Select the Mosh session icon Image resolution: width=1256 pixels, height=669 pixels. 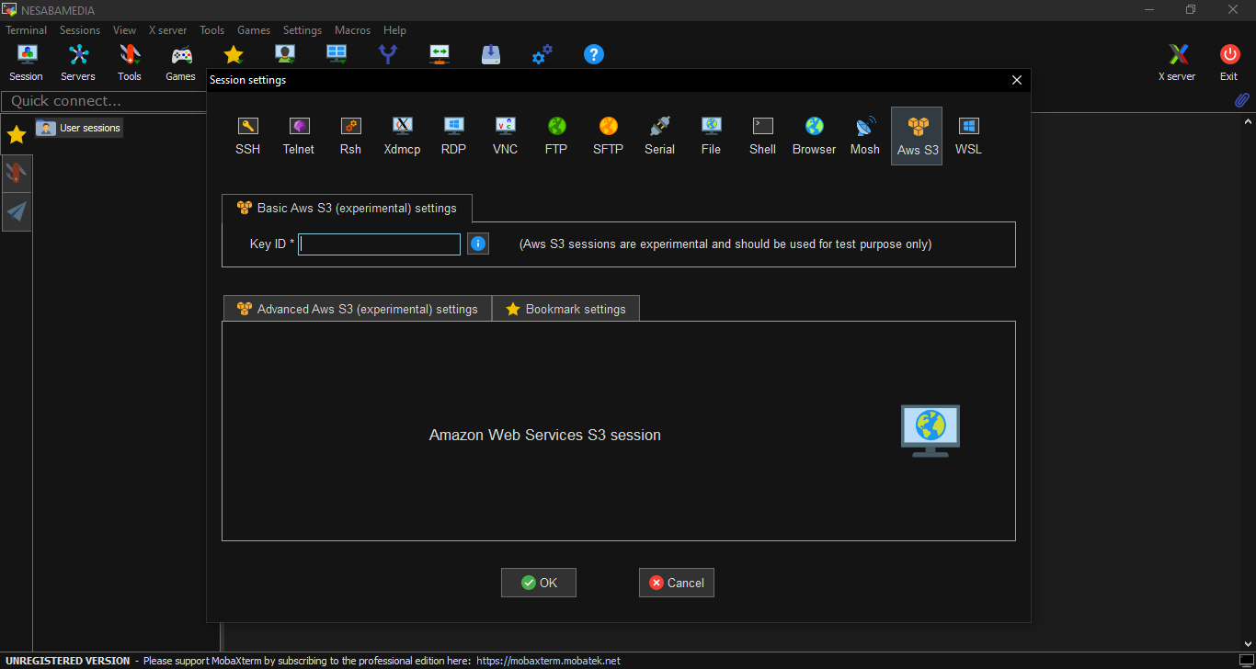coord(864,135)
